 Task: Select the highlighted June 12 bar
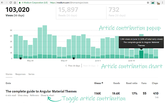(x=141, y=54)
